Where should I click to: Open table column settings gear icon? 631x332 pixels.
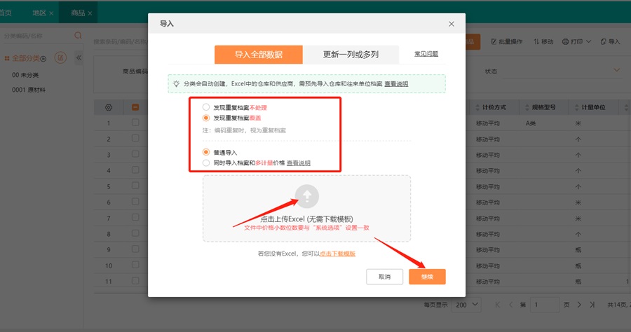[109, 107]
